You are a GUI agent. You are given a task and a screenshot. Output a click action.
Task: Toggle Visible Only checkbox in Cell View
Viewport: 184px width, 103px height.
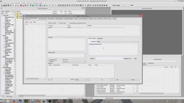pos(147,63)
